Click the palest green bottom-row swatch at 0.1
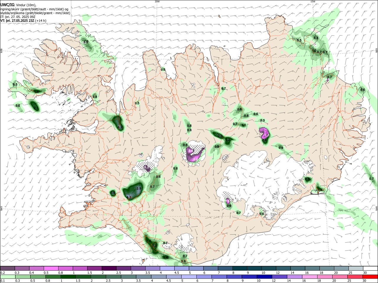Viewport: 378px width, 283px height. [x=8, y=277]
